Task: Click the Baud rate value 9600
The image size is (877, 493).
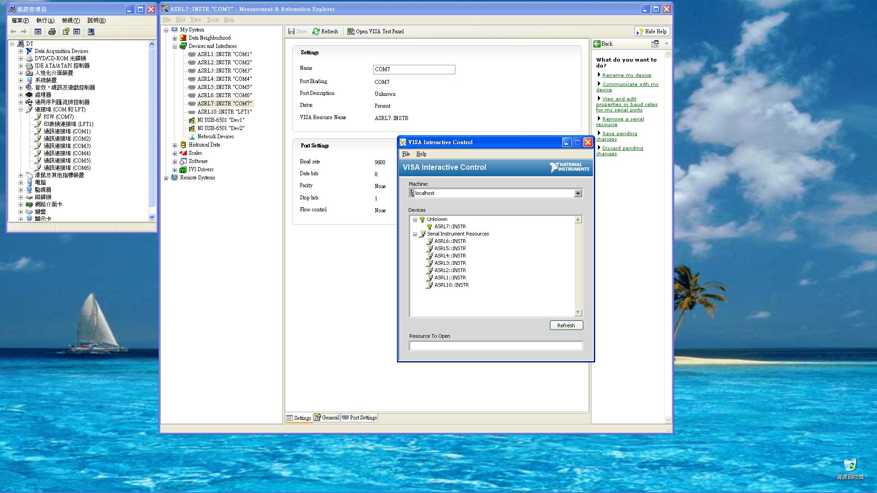Action: point(380,163)
